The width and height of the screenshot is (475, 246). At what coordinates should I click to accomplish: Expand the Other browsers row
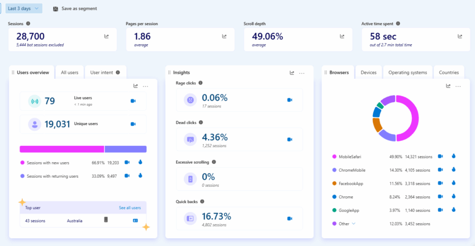click(x=353, y=224)
